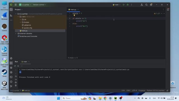Image resolution: width=179 pixels, height=101 pixels.
Task: Open the L2_syntax project dropdown
Action: pos(25,5)
